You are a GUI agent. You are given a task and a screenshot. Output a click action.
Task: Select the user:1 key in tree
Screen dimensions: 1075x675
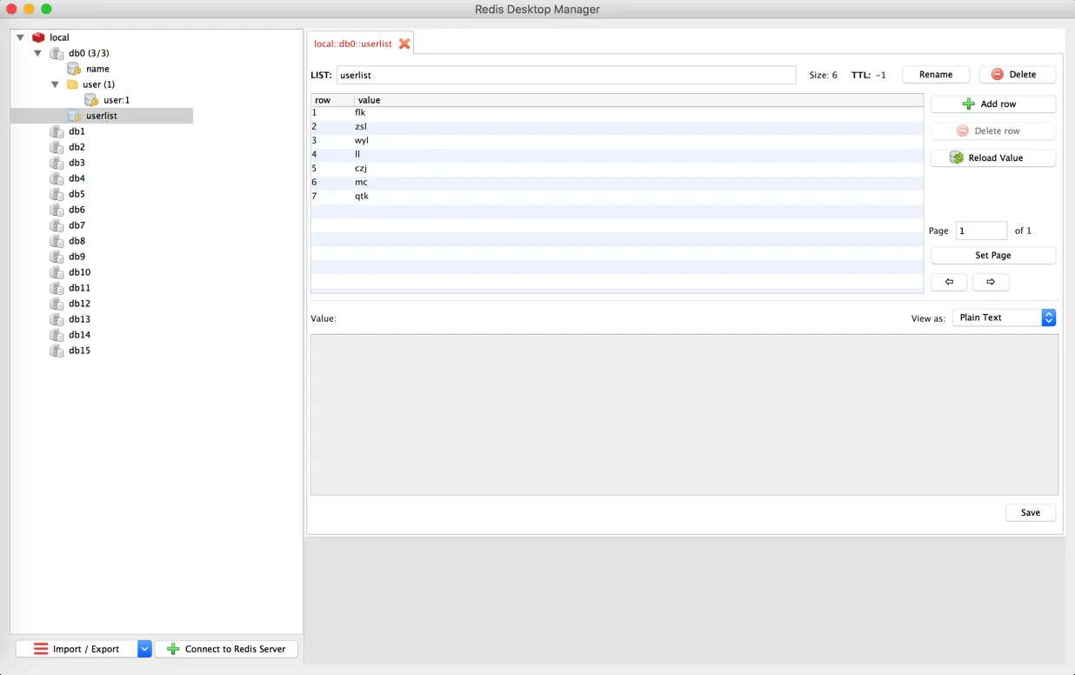point(117,100)
